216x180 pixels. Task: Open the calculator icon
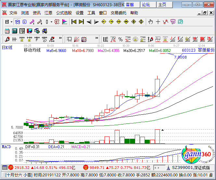coord(15,31)
